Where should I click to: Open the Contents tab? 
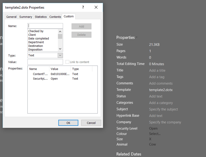click(55, 17)
